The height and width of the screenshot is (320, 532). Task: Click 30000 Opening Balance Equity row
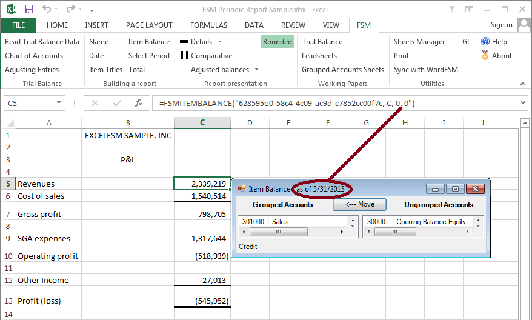(x=419, y=222)
